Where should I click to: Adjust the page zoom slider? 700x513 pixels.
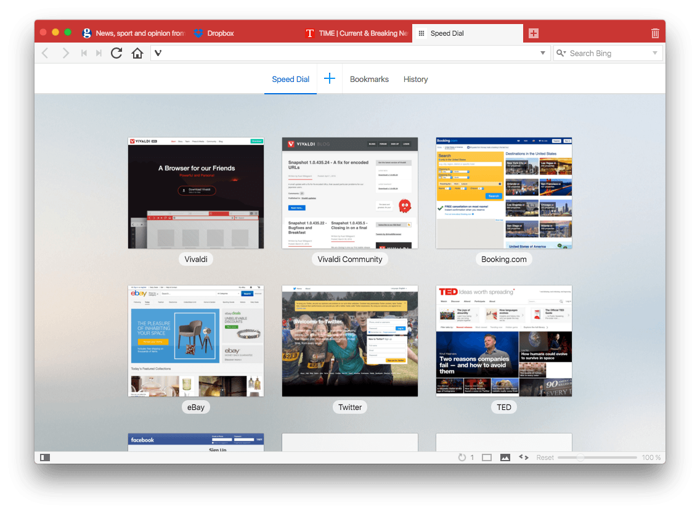tap(597, 458)
